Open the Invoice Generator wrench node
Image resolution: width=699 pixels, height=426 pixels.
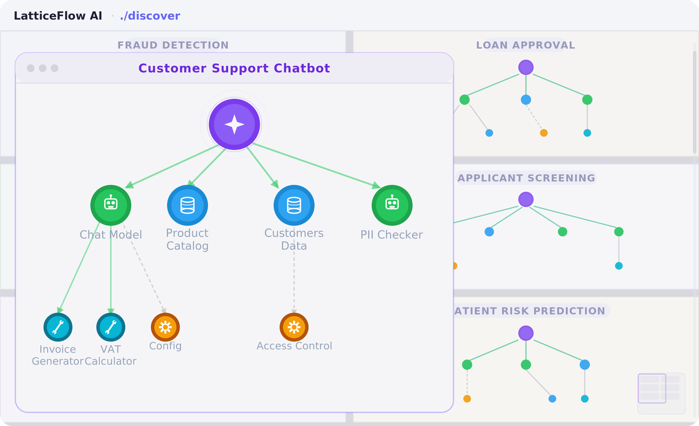pyautogui.click(x=58, y=327)
